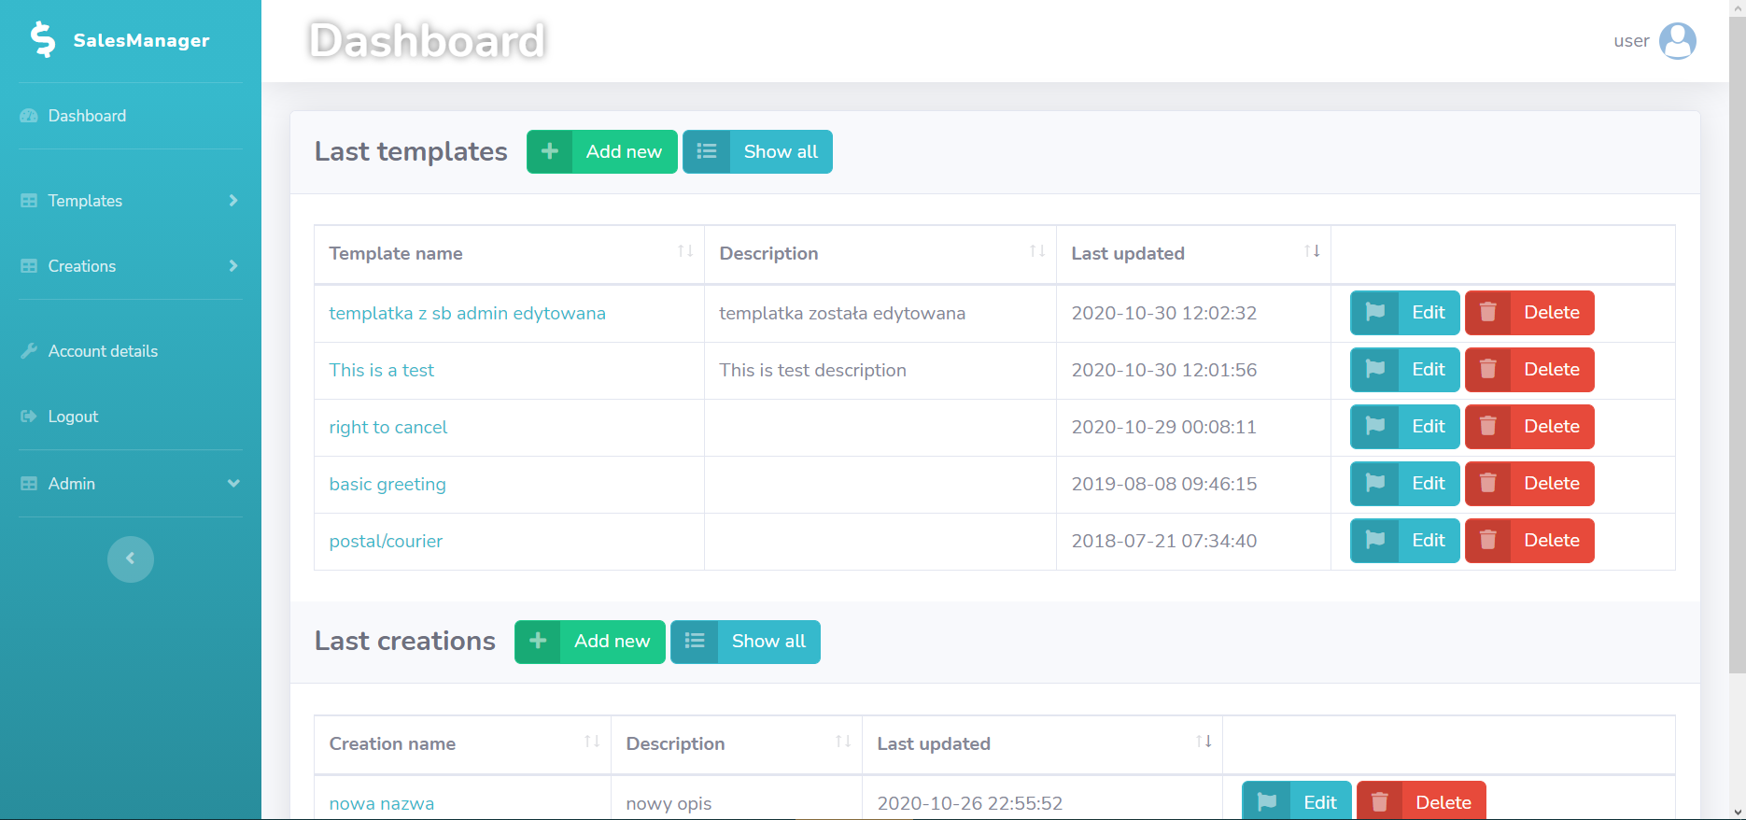
Task: Click the page vertical scrollbar thumb
Action: (x=1738, y=344)
